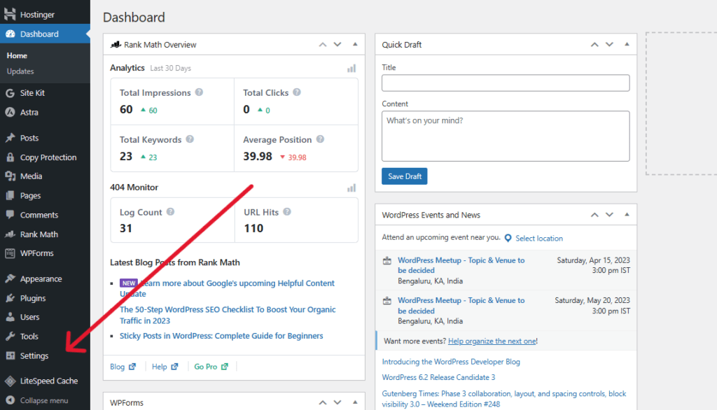Open Analytics bar chart report icon
Image resolution: width=717 pixels, height=410 pixels.
351,68
